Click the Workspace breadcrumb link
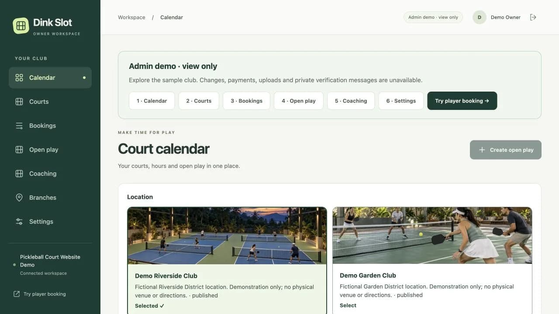This screenshot has height=314, width=559. (131, 17)
